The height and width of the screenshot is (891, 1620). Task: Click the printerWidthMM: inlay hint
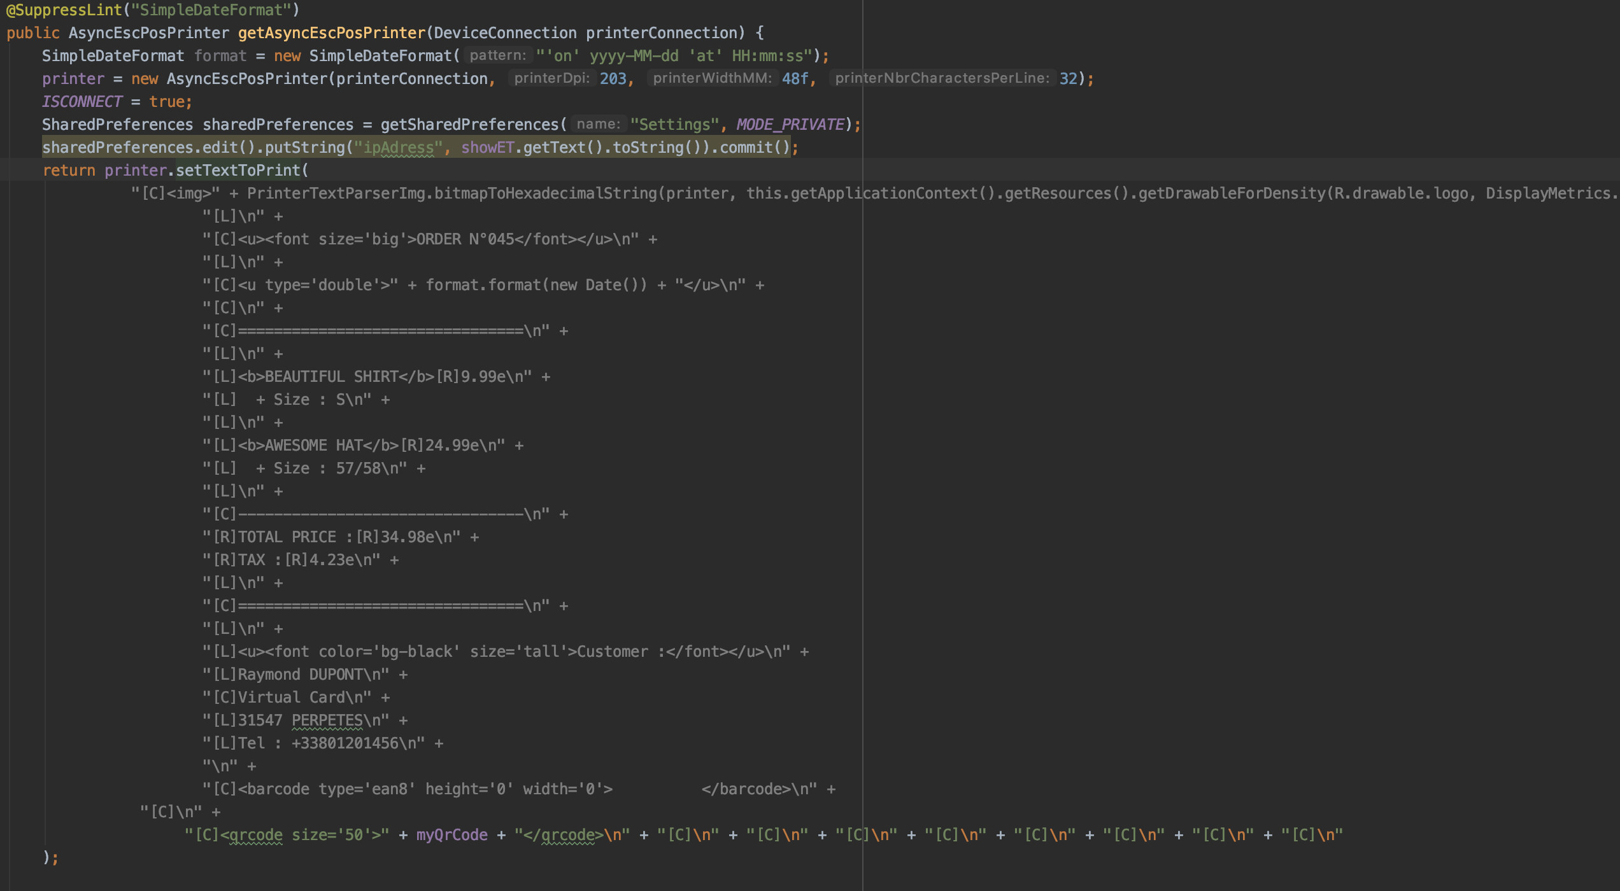[x=713, y=78]
